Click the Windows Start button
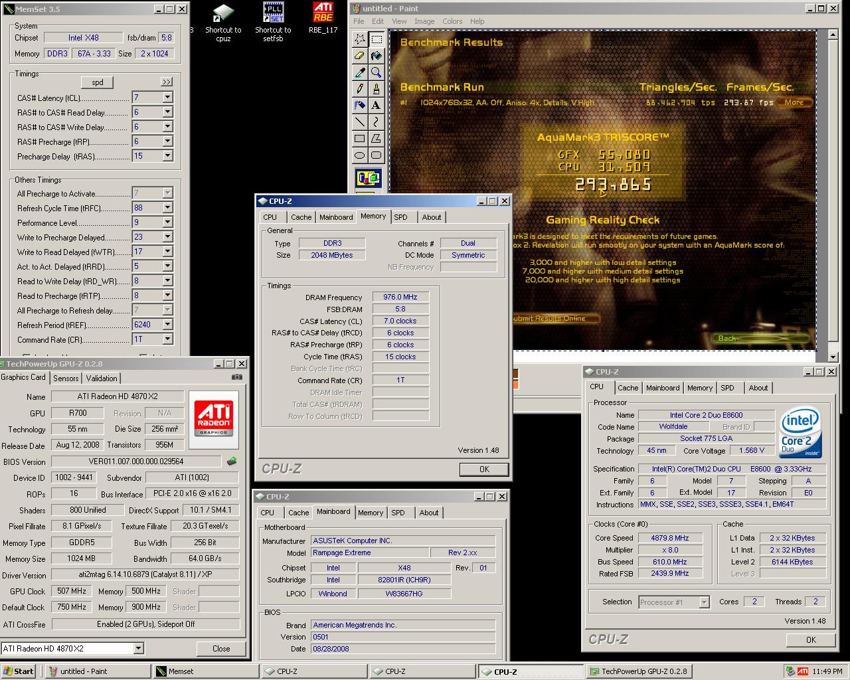This screenshot has width=850, height=680. (19, 671)
